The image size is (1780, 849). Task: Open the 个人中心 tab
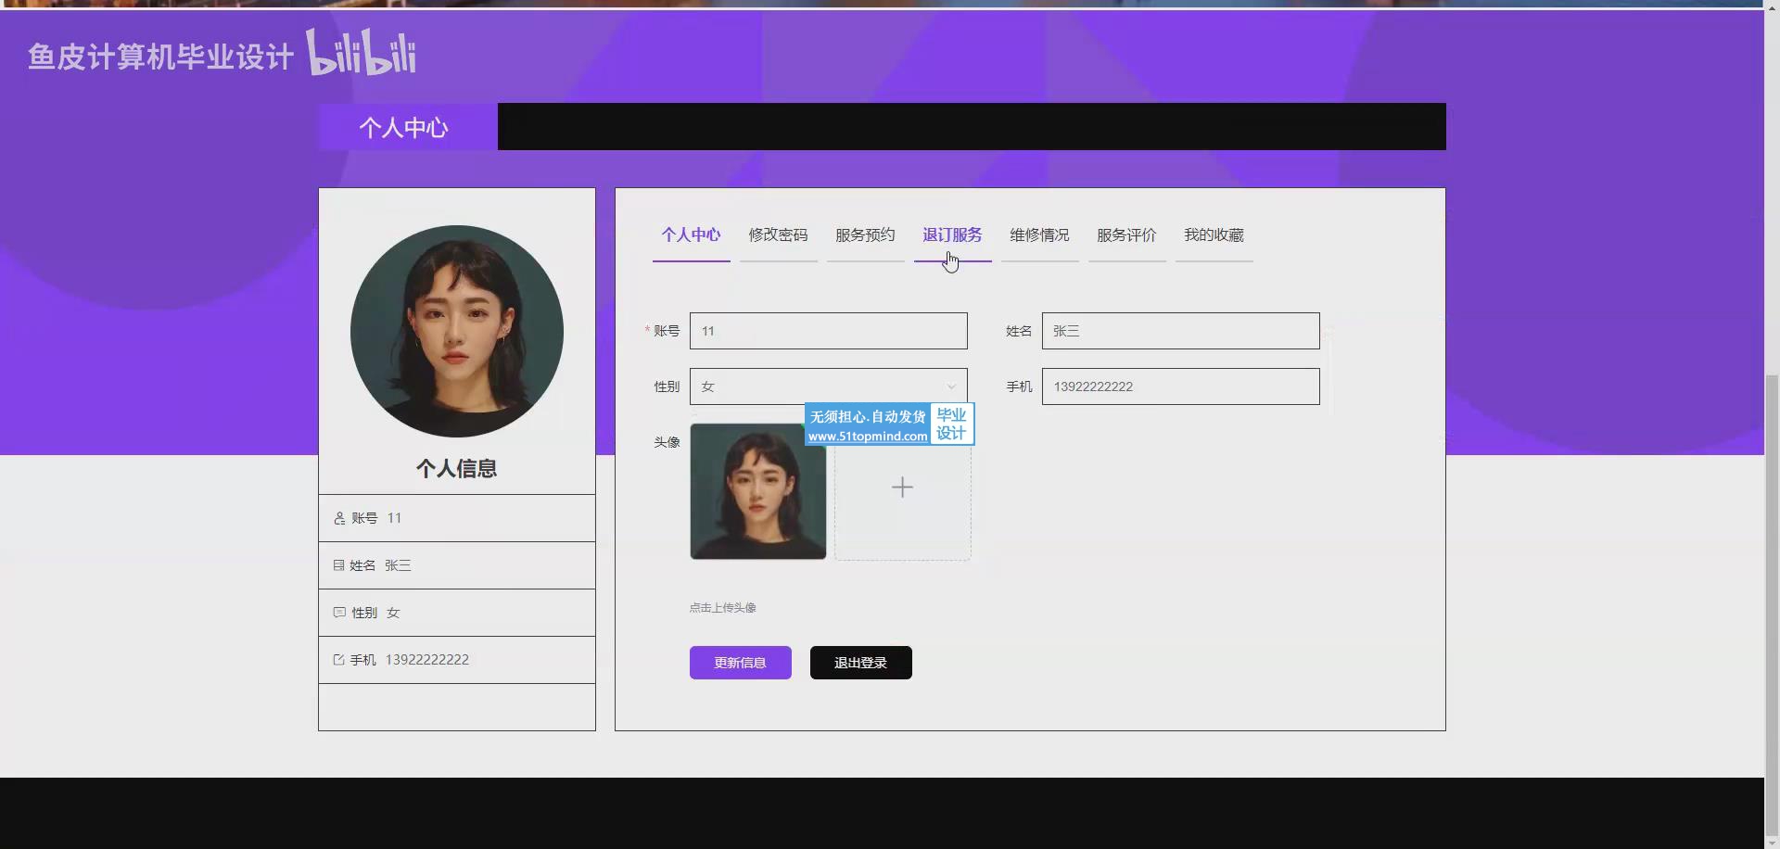click(x=691, y=235)
